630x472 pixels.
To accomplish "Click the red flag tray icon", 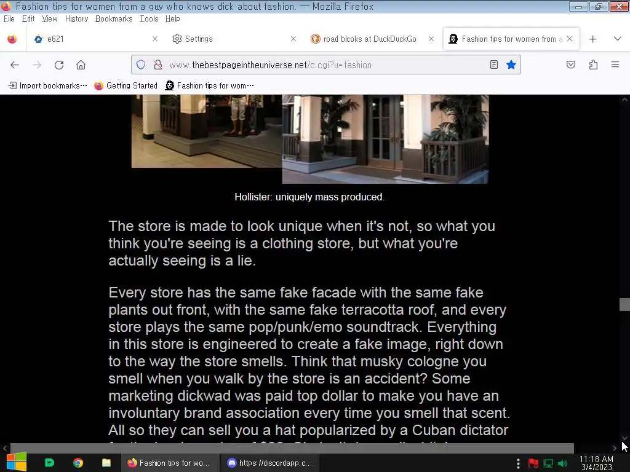I will tap(533, 463).
